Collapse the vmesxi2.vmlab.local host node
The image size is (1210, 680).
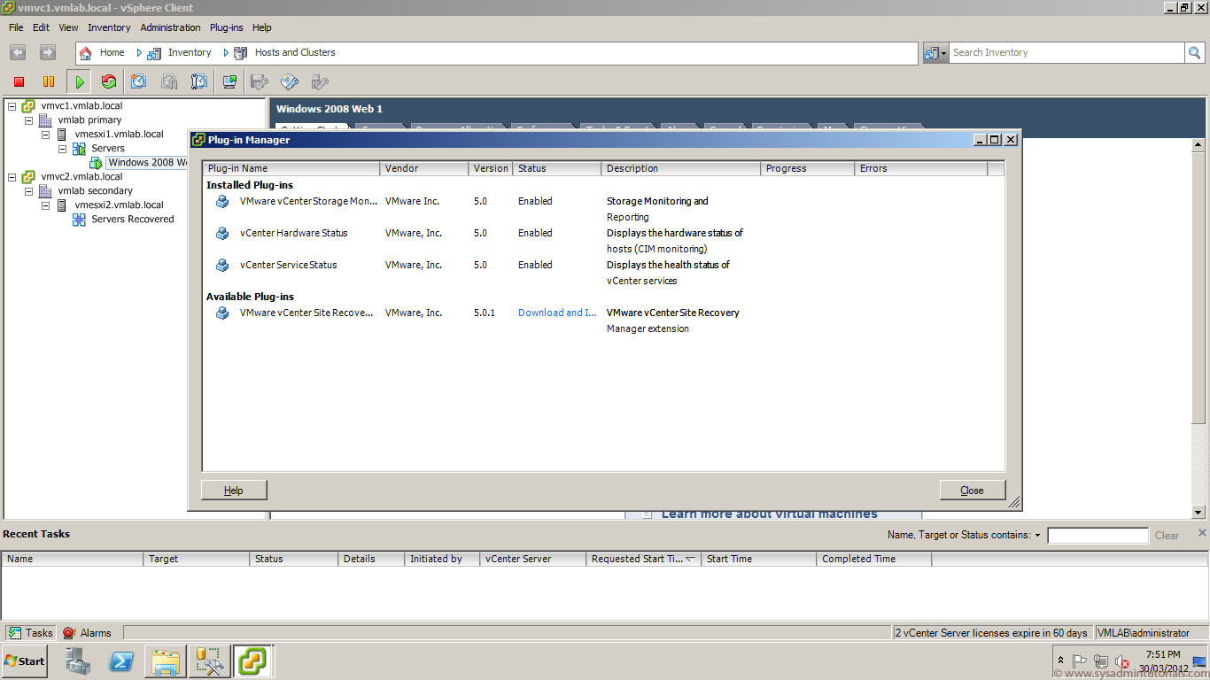click(45, 205)
